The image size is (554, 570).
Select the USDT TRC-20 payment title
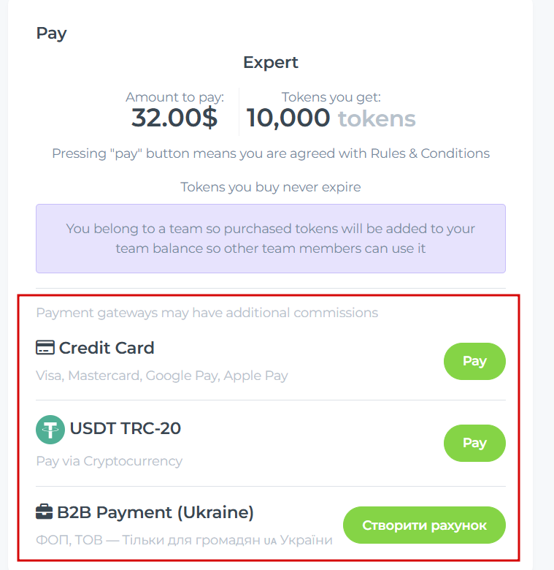pos(125,428)
